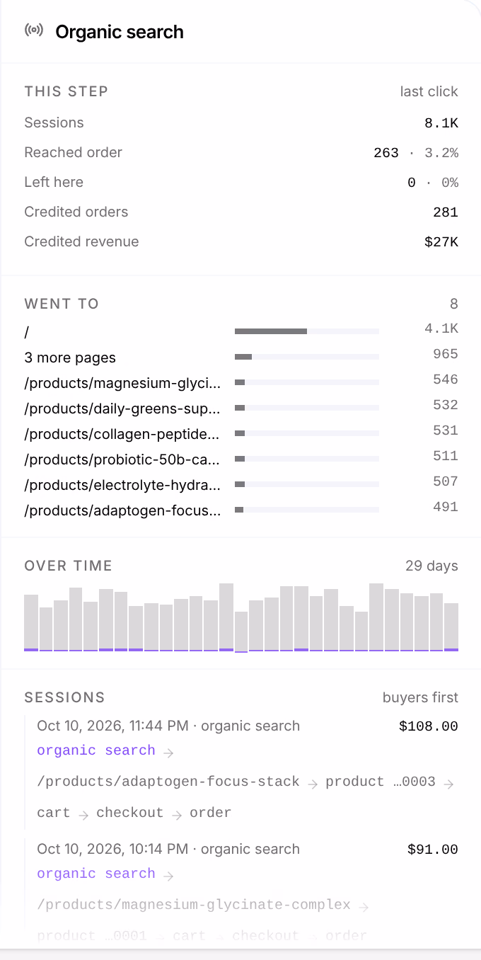Click the first bar in Over Time chart
The height and width of the screenshot is (960, 481).
(x=31, y=623)
